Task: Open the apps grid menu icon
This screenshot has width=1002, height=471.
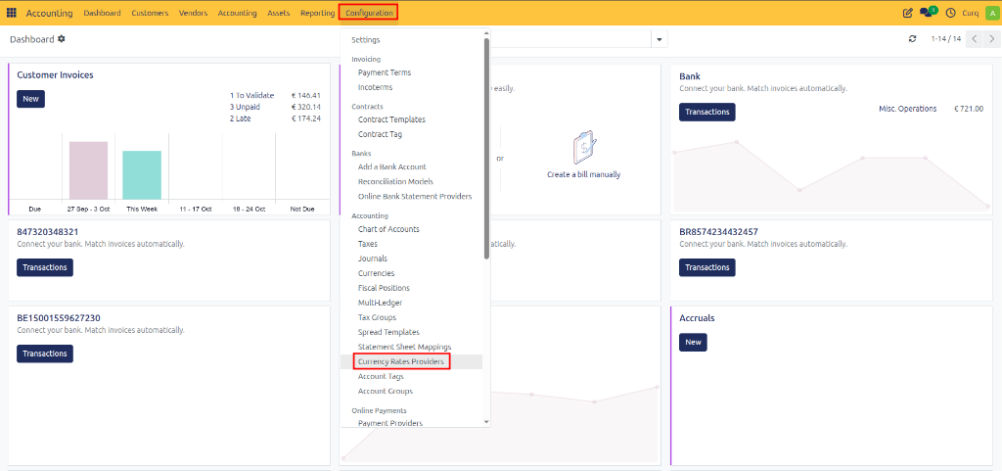Action: pyautogui.click(x=12, y=13)
